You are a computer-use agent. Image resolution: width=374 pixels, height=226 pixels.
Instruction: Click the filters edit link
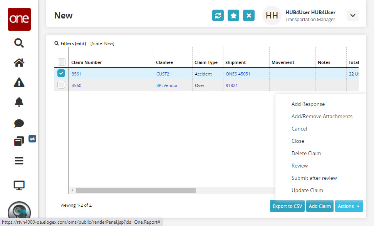click(81, 44)
